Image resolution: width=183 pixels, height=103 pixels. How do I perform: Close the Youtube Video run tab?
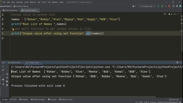pos(40,63)
